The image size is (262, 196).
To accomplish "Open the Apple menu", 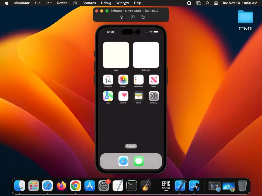I will [x=7, y=3].
